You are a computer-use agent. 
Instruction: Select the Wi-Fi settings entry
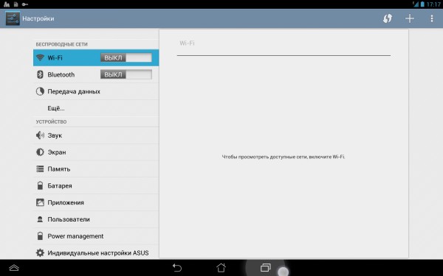tap(96, 57)
